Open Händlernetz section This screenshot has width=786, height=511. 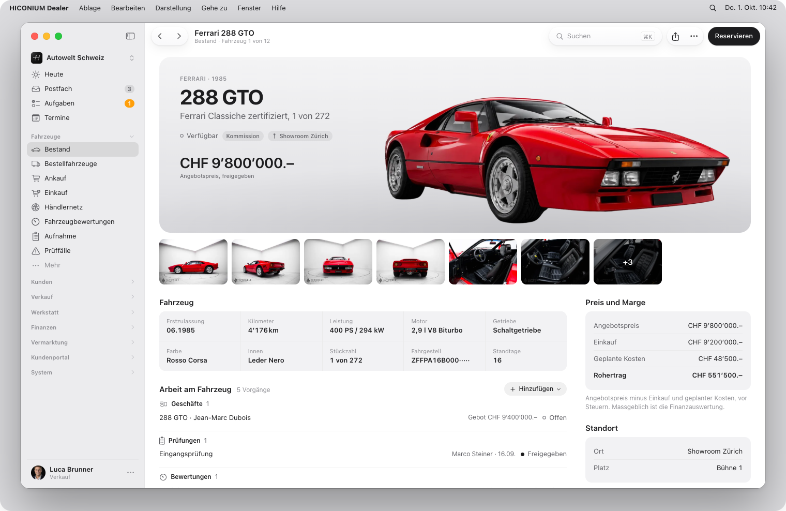click(83, 207)
